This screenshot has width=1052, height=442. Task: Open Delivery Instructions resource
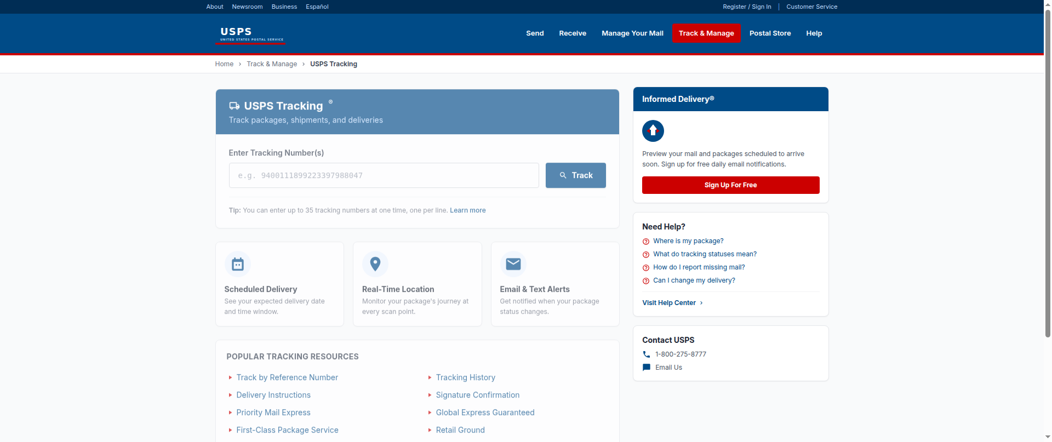[x=273, y=395]
